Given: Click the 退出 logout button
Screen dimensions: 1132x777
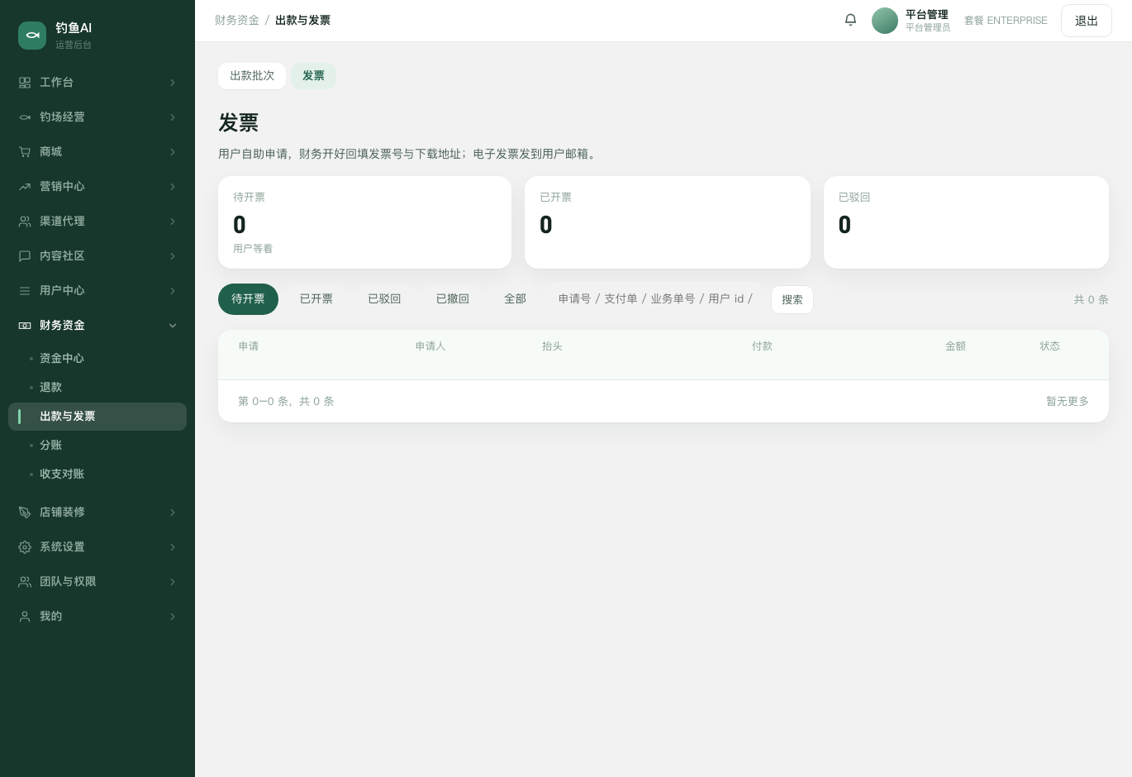Looking at the screenshot, I should (1087, 21).
